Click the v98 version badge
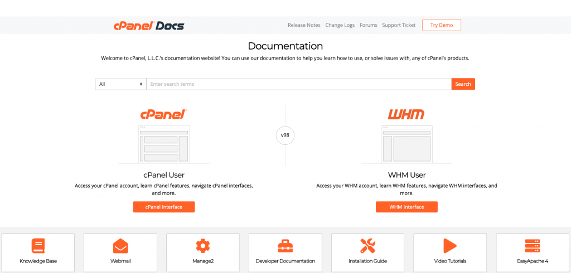Image resolution: width=571 pixels, height=273 pixels. click(x=285, y=135)
